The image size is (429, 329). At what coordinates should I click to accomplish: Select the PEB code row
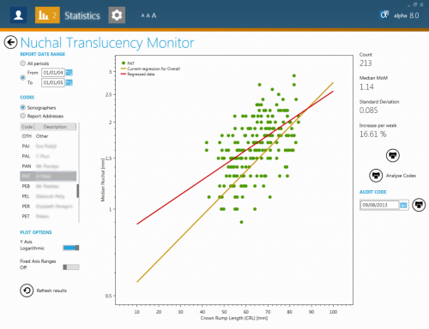(48, 186)
